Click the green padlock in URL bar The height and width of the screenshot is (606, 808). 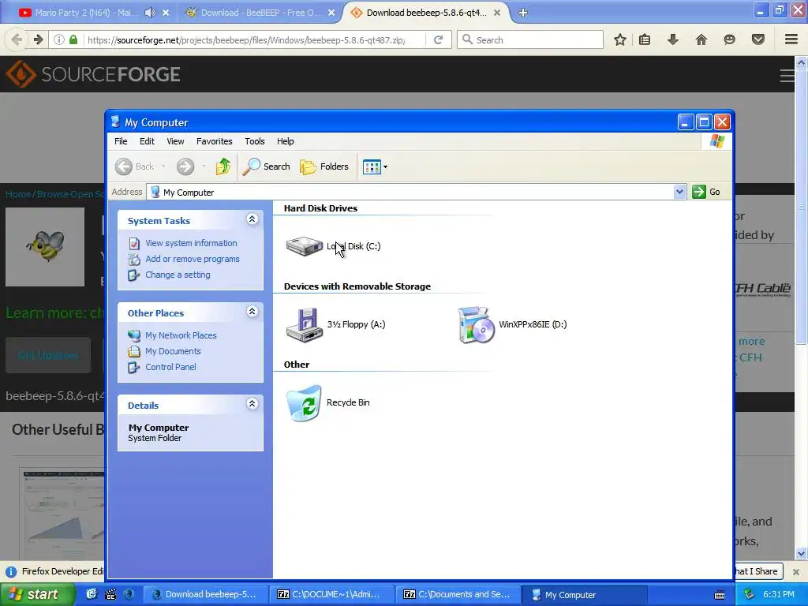point(73,39)
